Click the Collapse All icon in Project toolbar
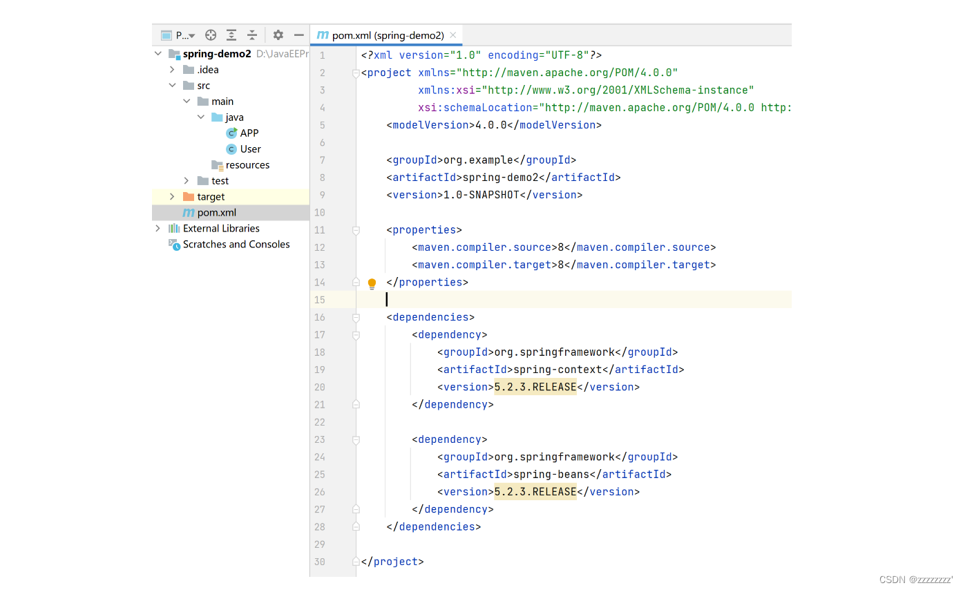The height and width of the screenshot is (590, 963). (x=251, y=35)
